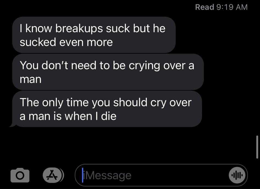Open the App Store apps drawer icon
Image resolution: width=260 pixels, height=189 pixels.
click(52, 175)
